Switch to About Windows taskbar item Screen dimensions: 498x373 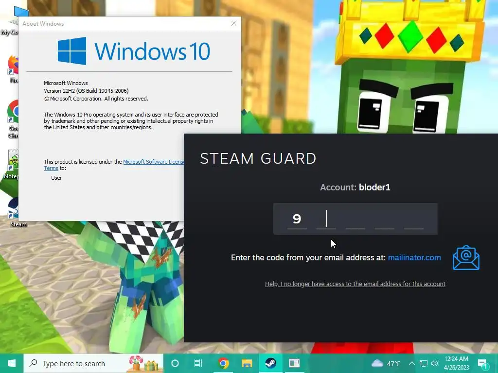point(294,363)
